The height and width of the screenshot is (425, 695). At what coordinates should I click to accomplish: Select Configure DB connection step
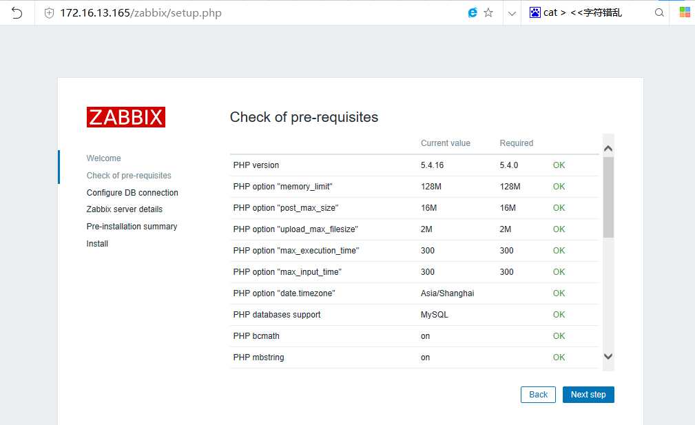click(x=132, y=193)
